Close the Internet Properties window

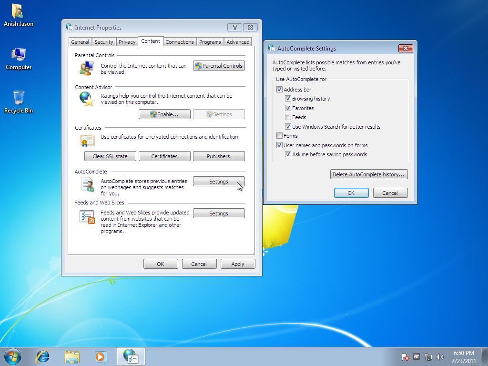250,27
